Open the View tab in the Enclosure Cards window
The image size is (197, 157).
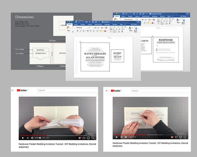tap(169, 16)
